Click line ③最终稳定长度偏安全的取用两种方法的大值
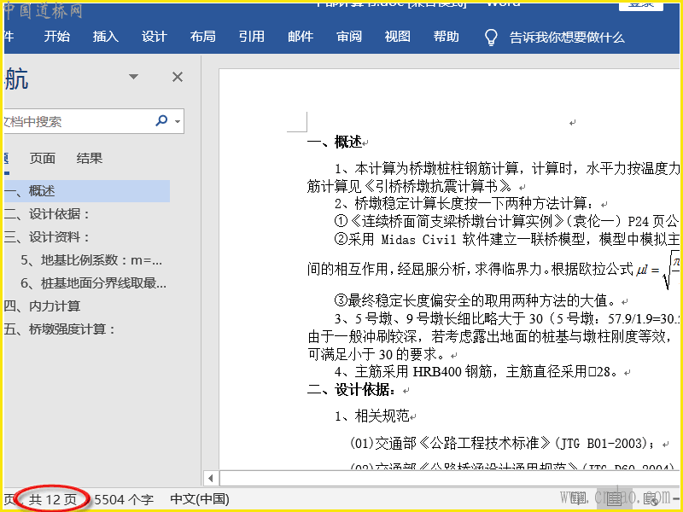Image resolution: width=683 pixels, height=512 pixels. tap(476, 300)
